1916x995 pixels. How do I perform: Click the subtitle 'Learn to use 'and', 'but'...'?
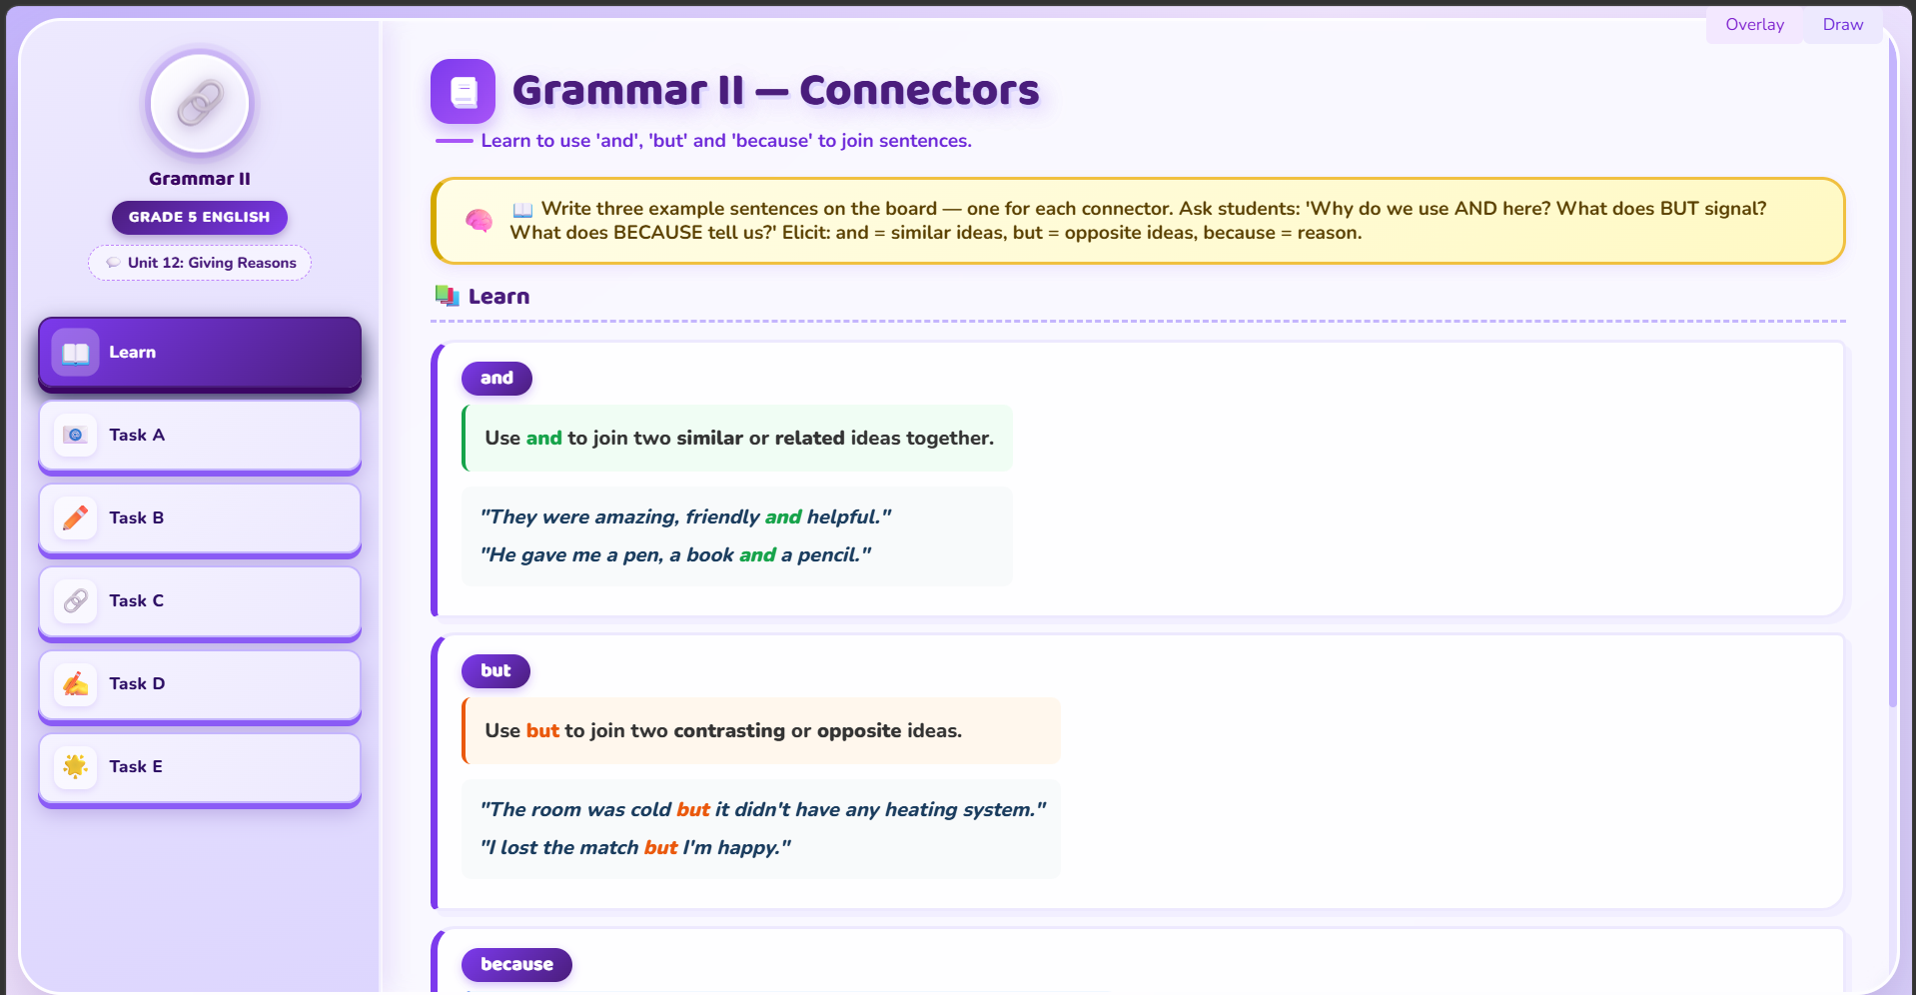[x=726, y=141]
